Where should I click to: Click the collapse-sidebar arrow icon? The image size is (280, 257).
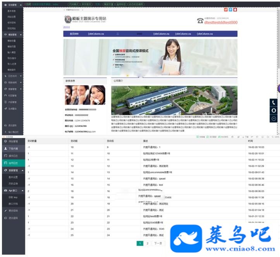(x=5, y=132)
